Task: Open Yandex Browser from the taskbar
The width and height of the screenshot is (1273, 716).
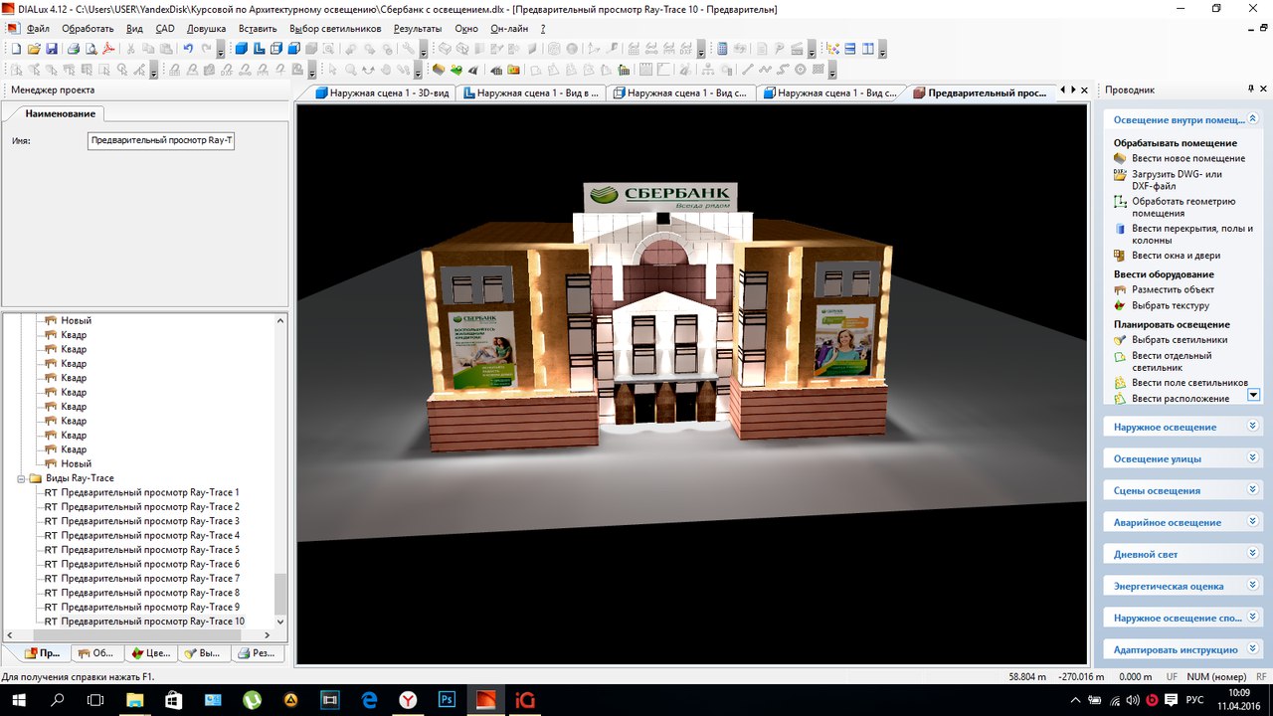Action: pos(408,700)
